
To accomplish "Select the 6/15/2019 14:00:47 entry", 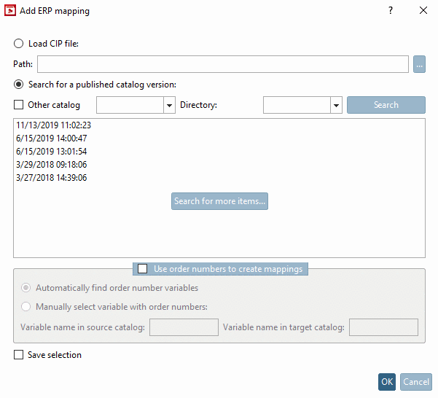I will (51, 138).
